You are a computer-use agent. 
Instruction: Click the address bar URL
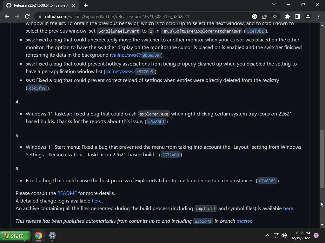pos(117,16)
